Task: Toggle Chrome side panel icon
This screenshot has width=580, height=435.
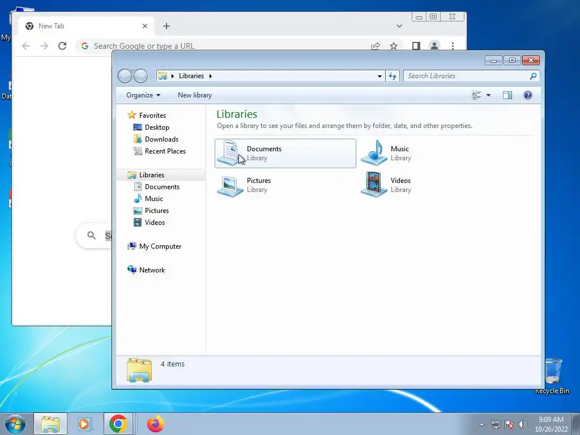Action: (x=416, y=46)
